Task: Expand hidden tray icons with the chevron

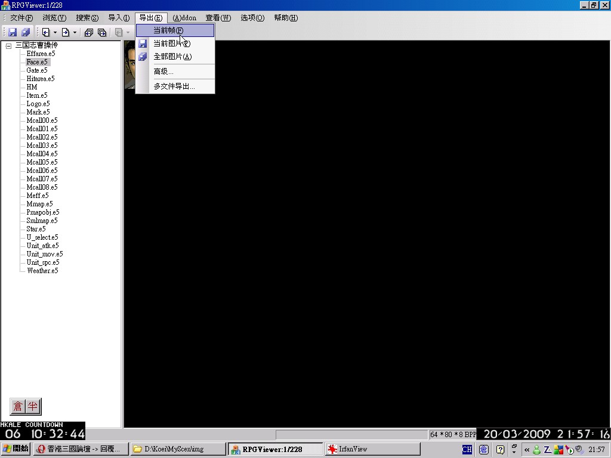Action: pyautogui.click(x=527, y=450)
